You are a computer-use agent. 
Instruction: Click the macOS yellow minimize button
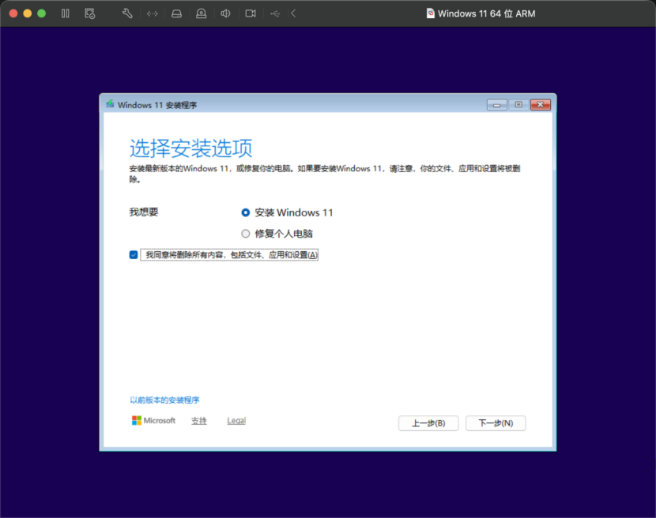[x=28, y=13]
